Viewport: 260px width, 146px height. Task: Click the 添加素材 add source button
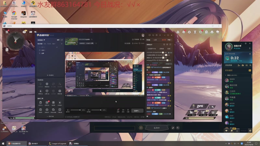(50, 75)
